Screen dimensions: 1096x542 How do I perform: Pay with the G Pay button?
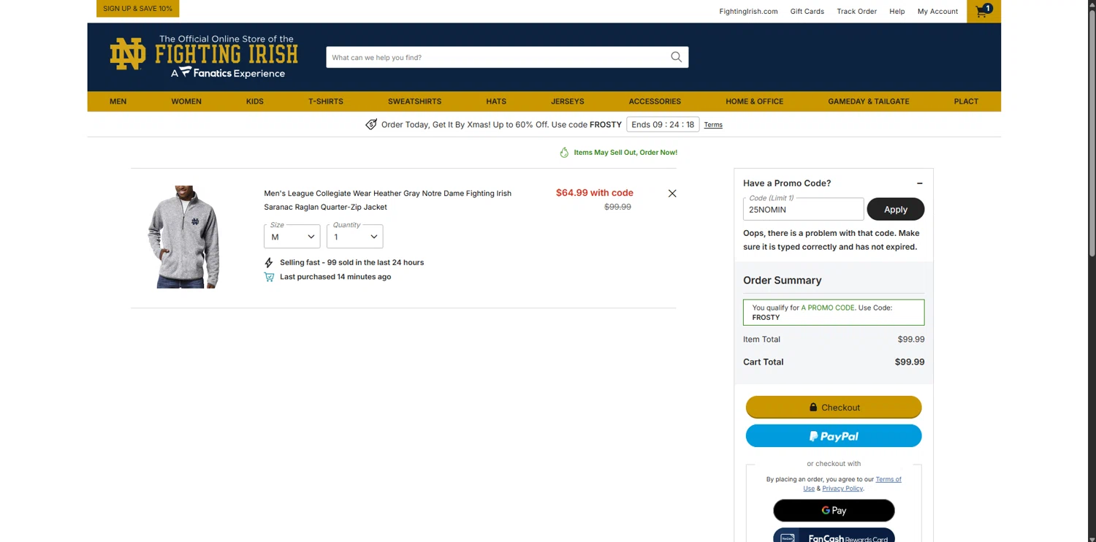[x=834, y=511]
